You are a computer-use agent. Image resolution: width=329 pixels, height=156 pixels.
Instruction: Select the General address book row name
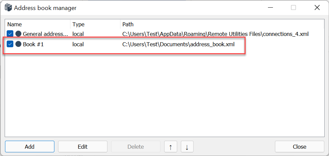click(45, 34)
